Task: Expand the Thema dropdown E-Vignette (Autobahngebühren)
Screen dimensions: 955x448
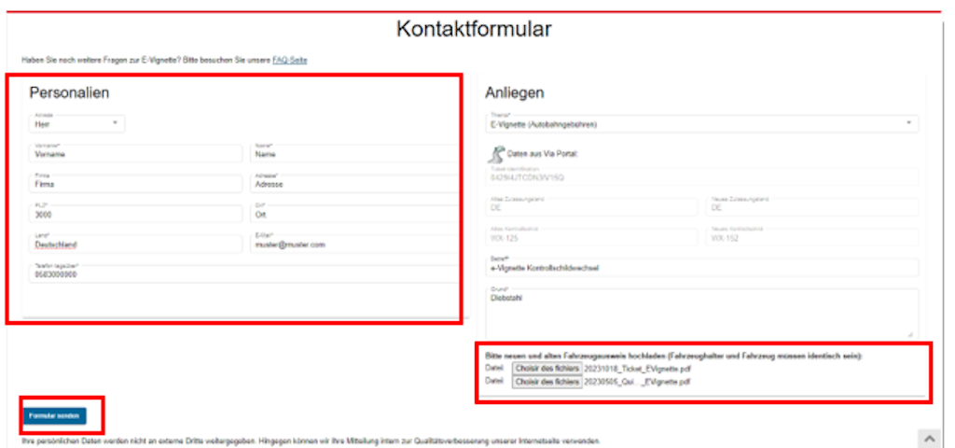Action: [701, 124]
